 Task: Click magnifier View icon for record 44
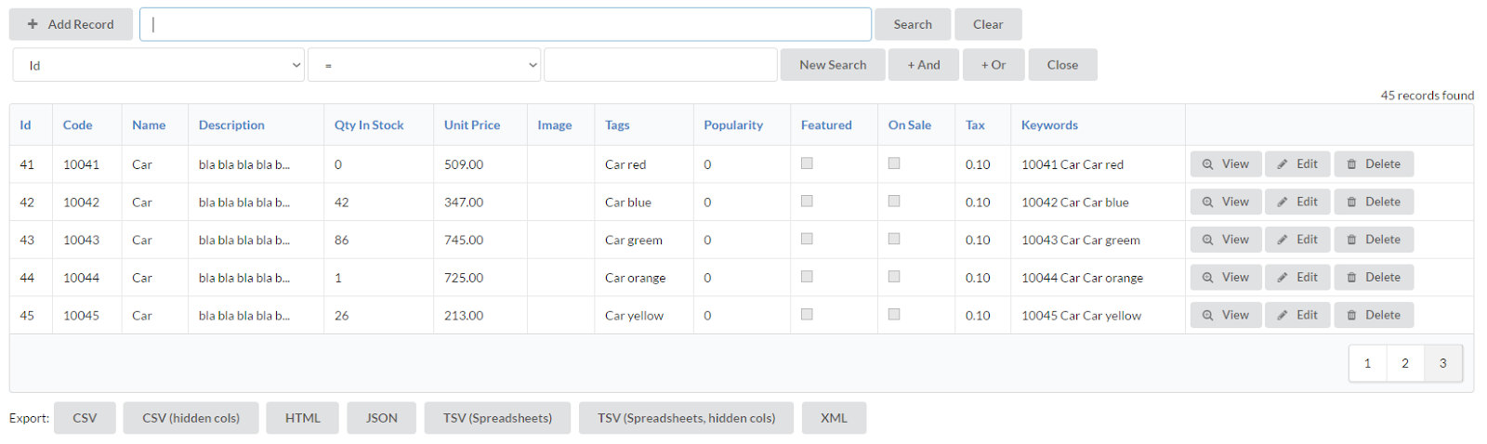[1207, 278]
